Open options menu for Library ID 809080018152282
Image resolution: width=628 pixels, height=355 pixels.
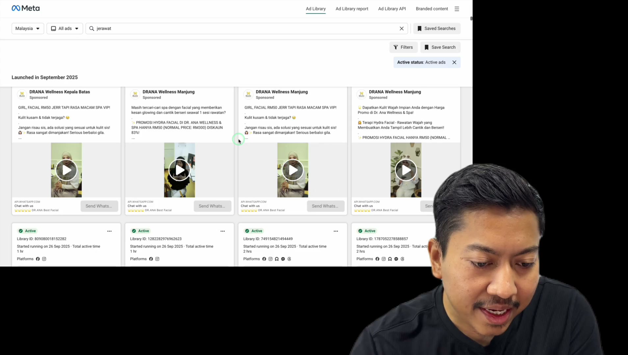coord(109,231)
